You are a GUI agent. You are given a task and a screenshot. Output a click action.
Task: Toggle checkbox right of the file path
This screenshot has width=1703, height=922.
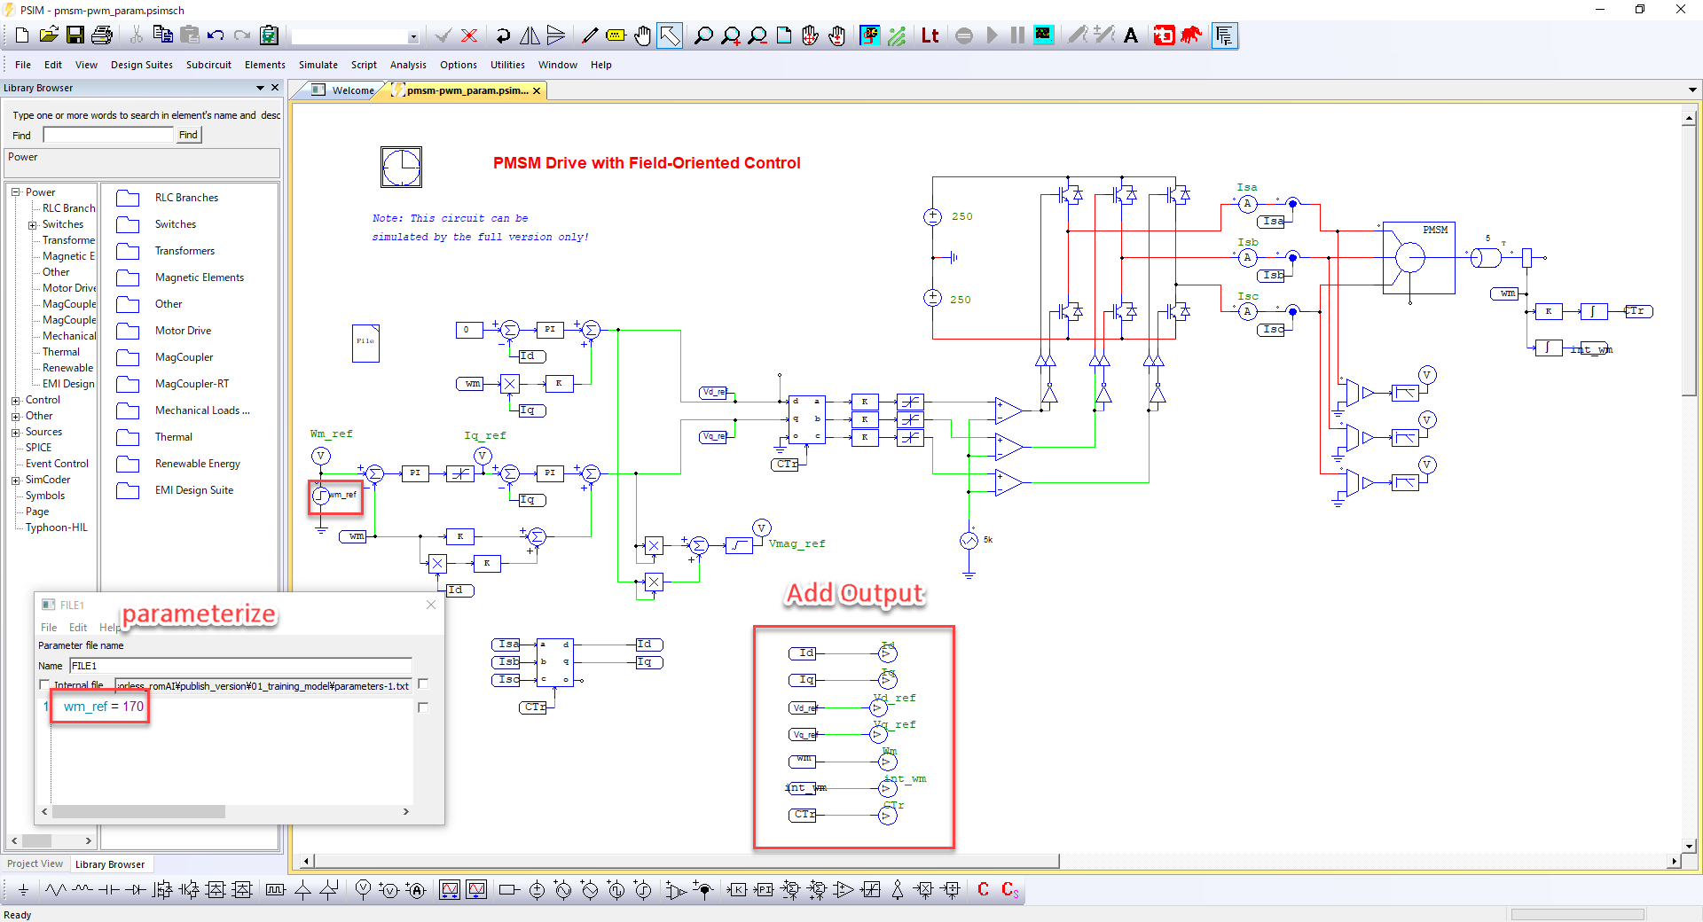423,684
